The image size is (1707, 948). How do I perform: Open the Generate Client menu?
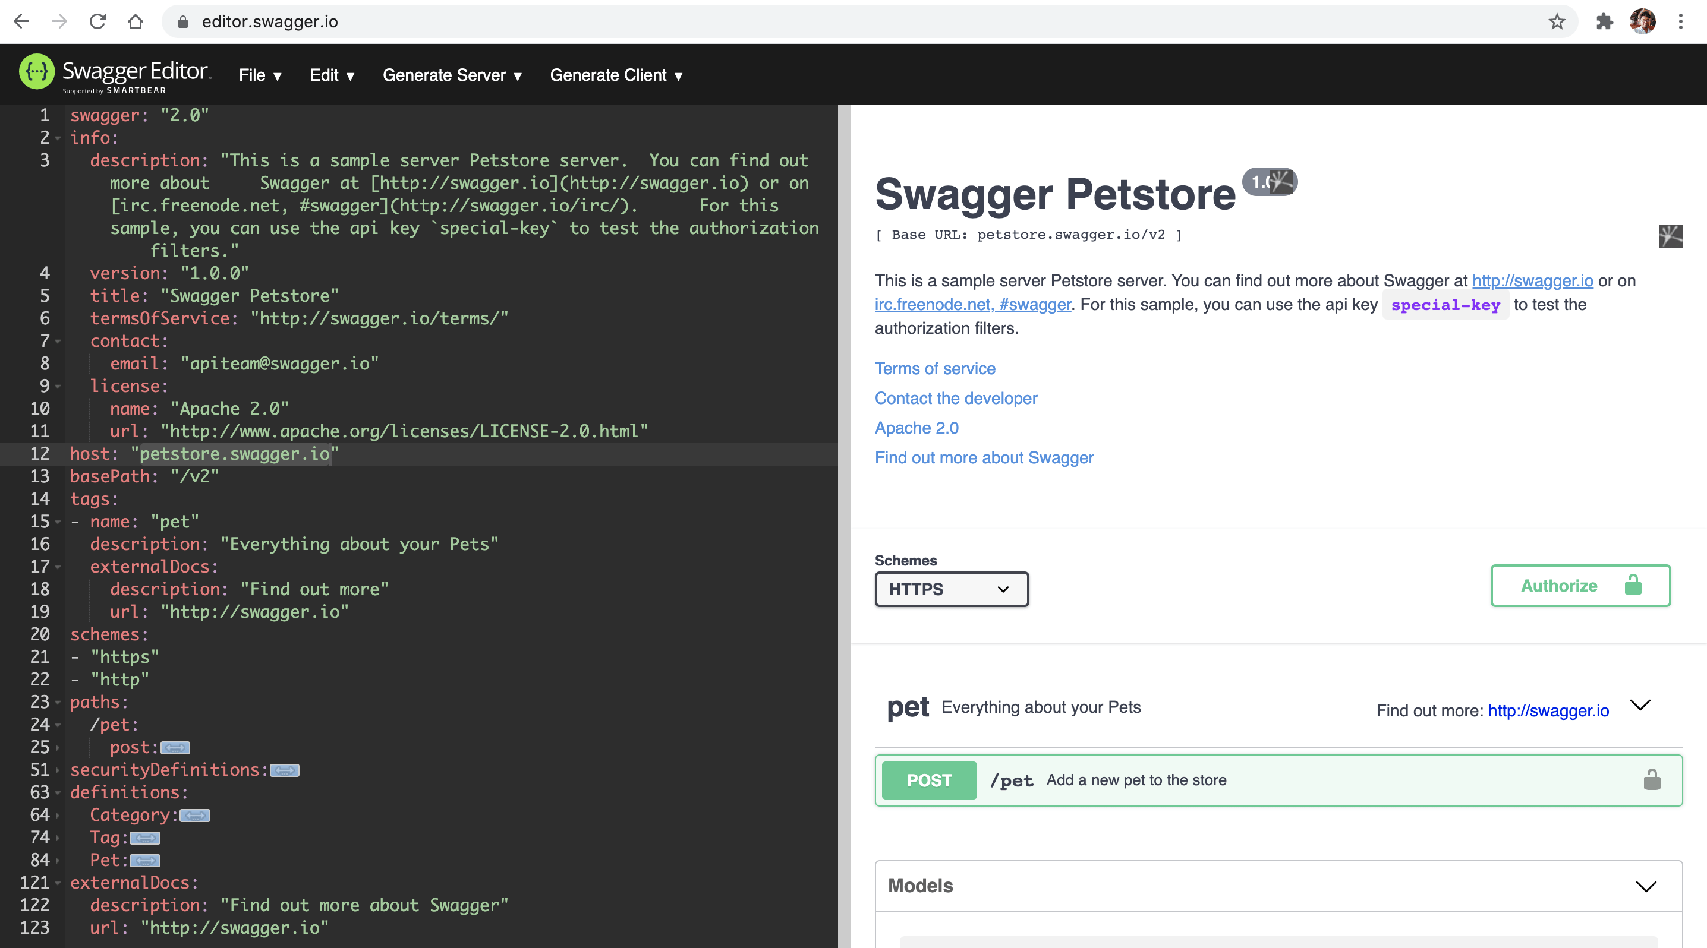coord(616,75)
